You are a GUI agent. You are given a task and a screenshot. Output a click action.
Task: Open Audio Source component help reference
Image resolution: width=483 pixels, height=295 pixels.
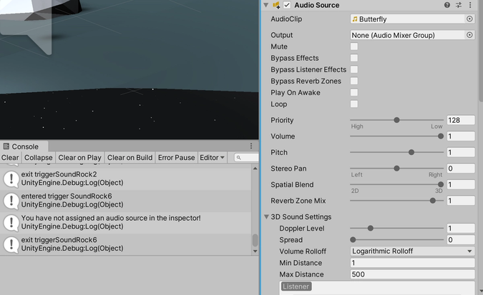point(447,5)
